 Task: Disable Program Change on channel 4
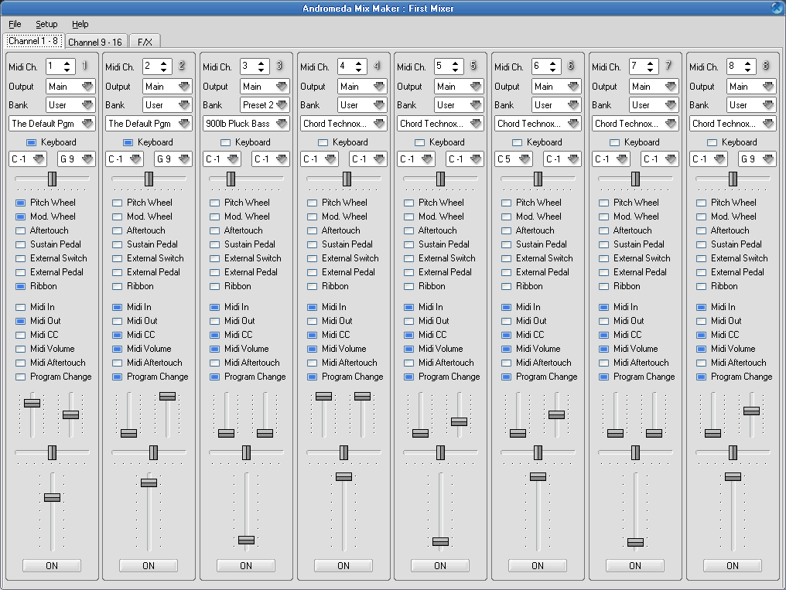coord(313,377)
